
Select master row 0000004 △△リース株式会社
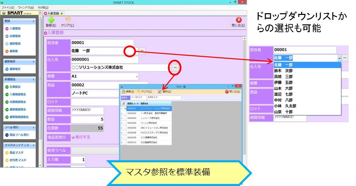(x=146, y=118)
